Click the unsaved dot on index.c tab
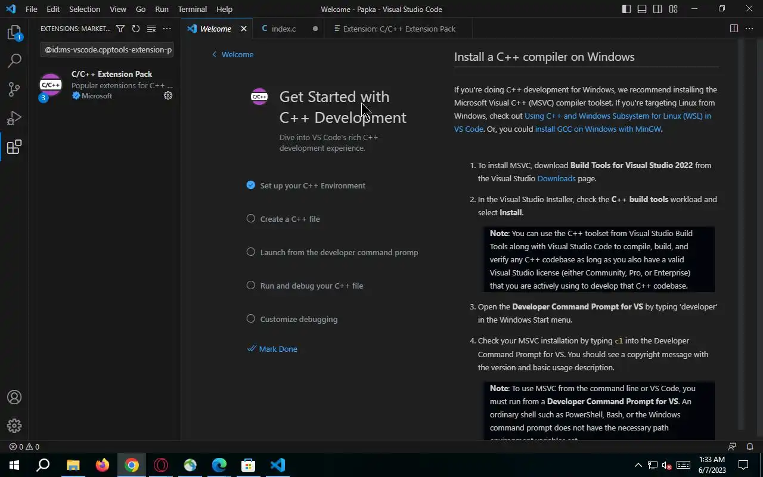Screen dimensions: 763x477 tap(315, 29)
